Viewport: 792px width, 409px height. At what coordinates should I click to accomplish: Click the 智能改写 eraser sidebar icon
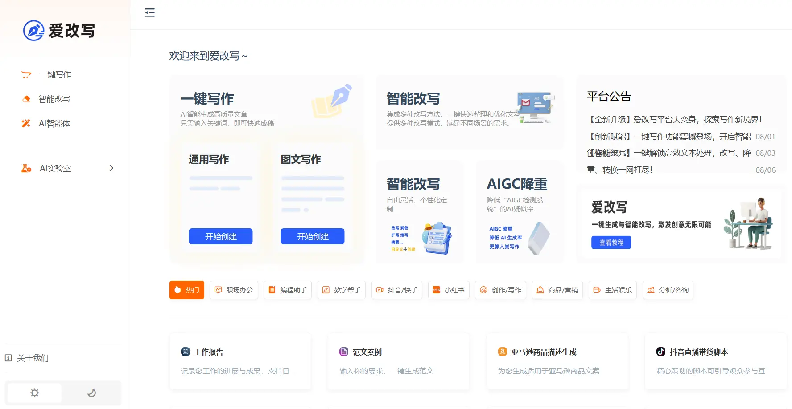(26, 99)
